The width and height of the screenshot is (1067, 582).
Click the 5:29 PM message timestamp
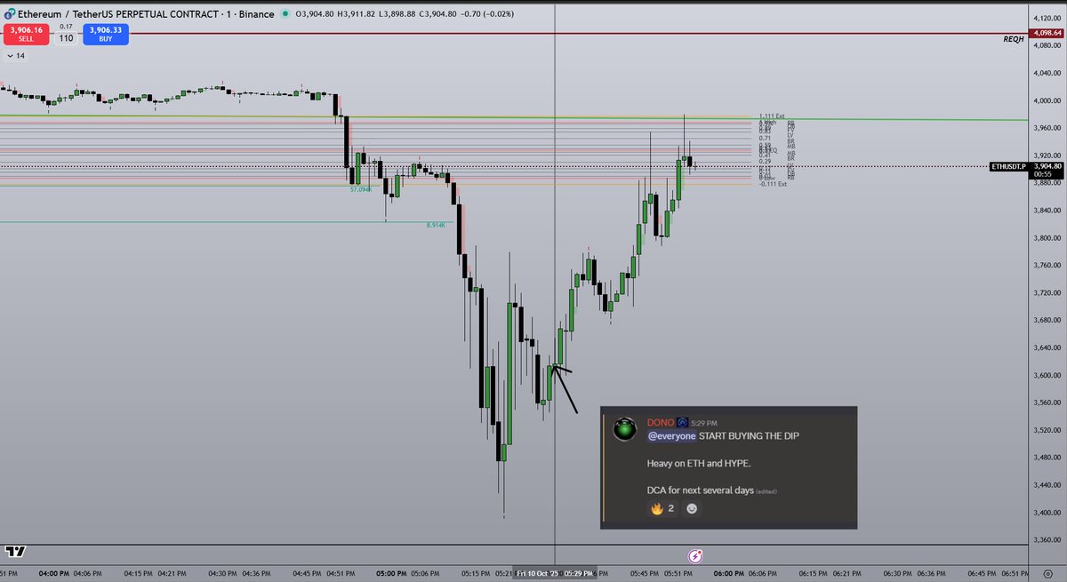click(x=704, y=423)
